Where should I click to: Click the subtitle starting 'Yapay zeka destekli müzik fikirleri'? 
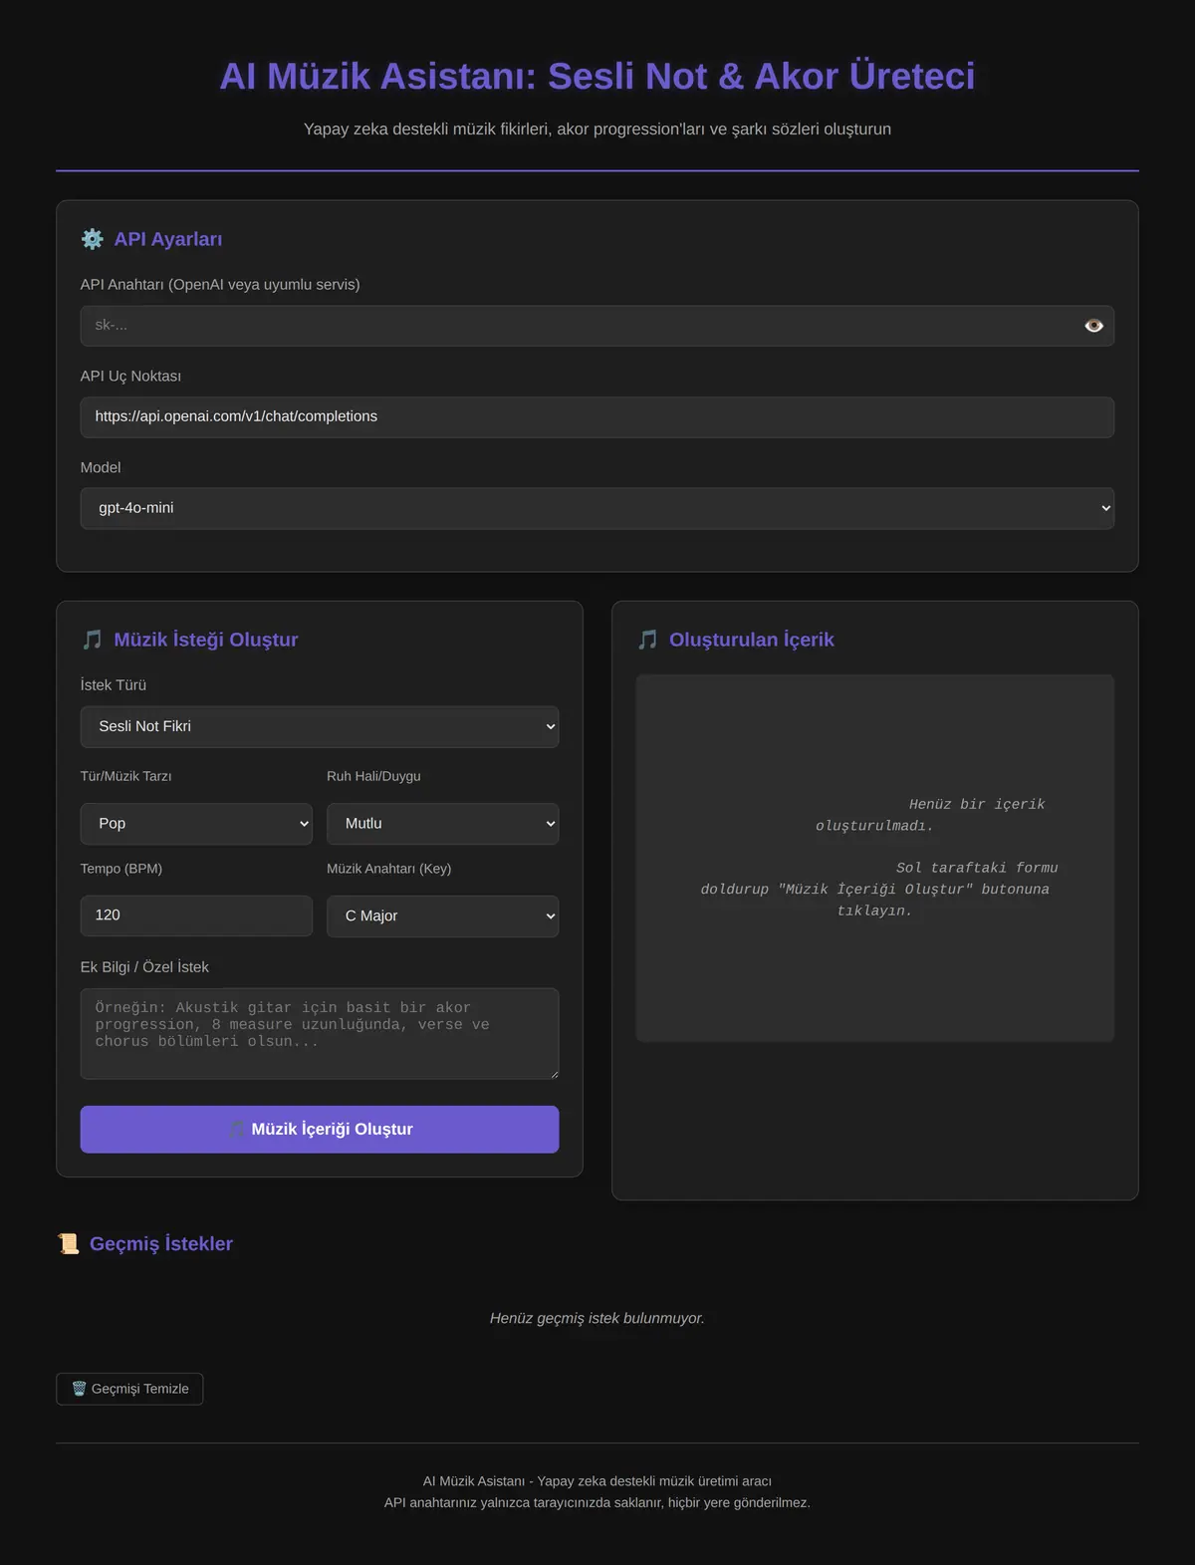(597, 130)
